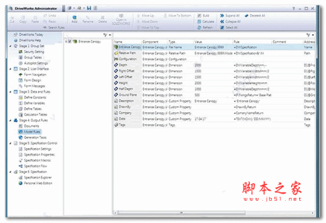The height and width of the screenshot is (223, 326).
Task: Click Collapse All
Action: tap(230, 21)
